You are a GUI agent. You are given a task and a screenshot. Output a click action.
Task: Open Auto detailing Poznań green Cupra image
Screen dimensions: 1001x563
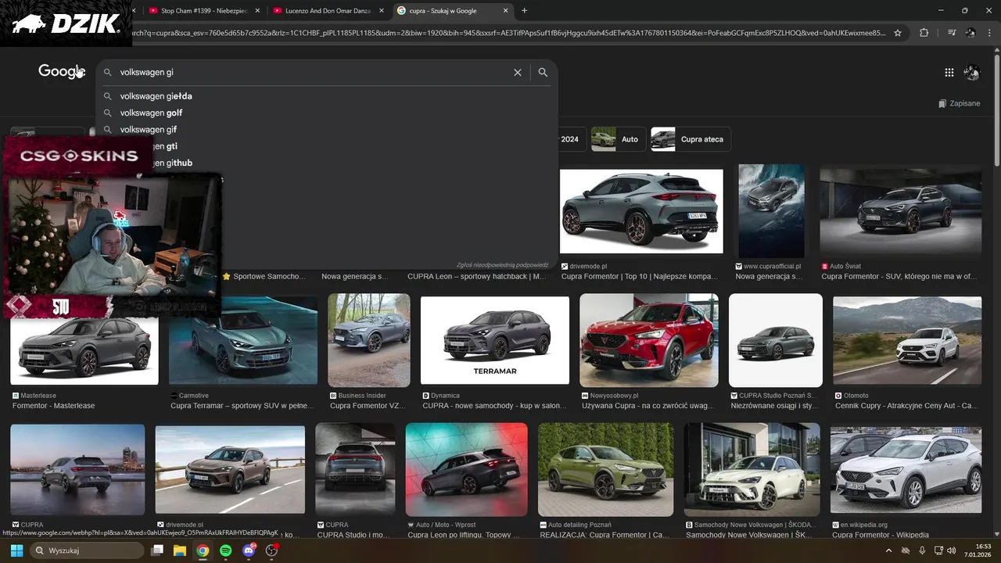(x=605, y=469)
